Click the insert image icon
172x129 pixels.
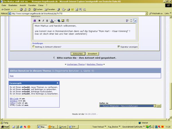(63, 21)
